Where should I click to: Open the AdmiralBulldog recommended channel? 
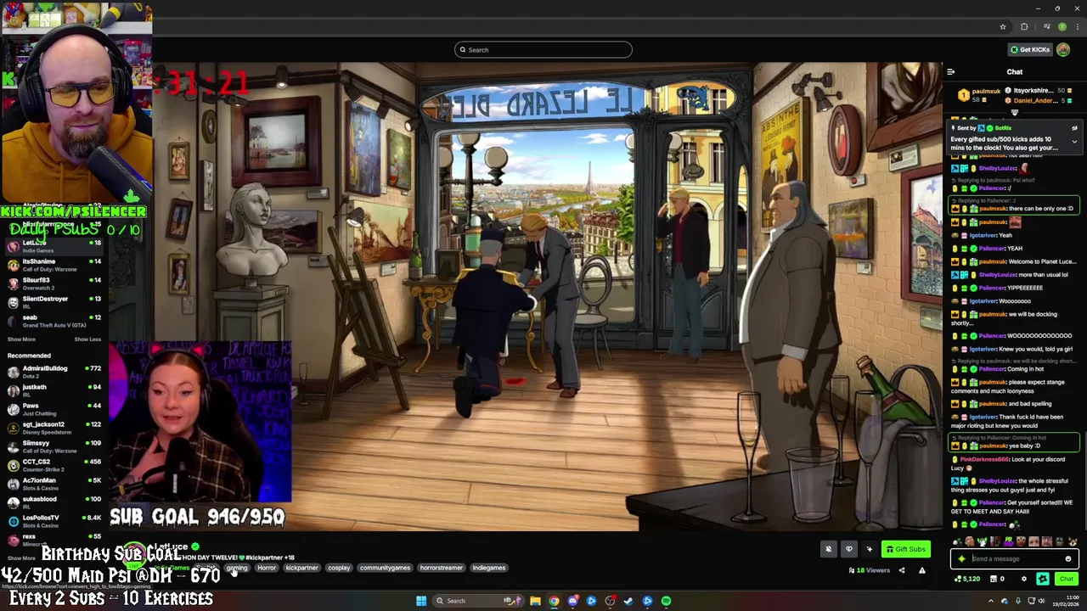pos(54,372)
